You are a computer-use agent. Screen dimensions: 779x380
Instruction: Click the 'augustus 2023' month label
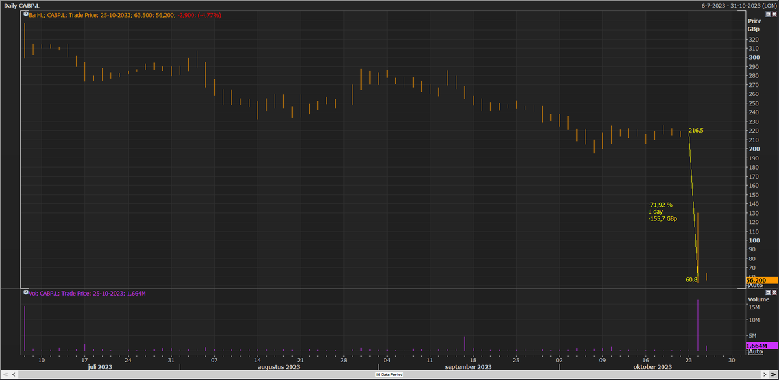coord(278,367)
